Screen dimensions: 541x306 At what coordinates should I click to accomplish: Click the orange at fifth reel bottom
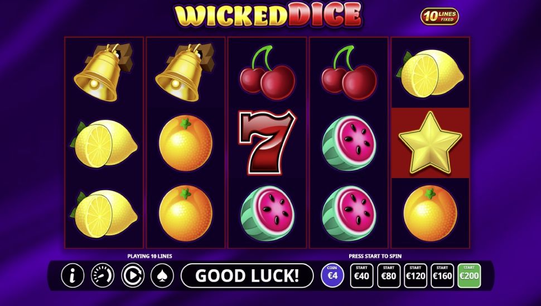tap(430, 213)
